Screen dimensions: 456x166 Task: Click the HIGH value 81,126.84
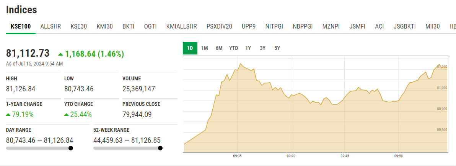click(x=21, y=89)
